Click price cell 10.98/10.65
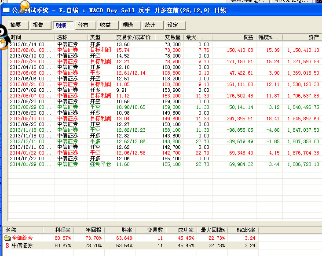Screen dimensions: 322x256 coord(131,107)
